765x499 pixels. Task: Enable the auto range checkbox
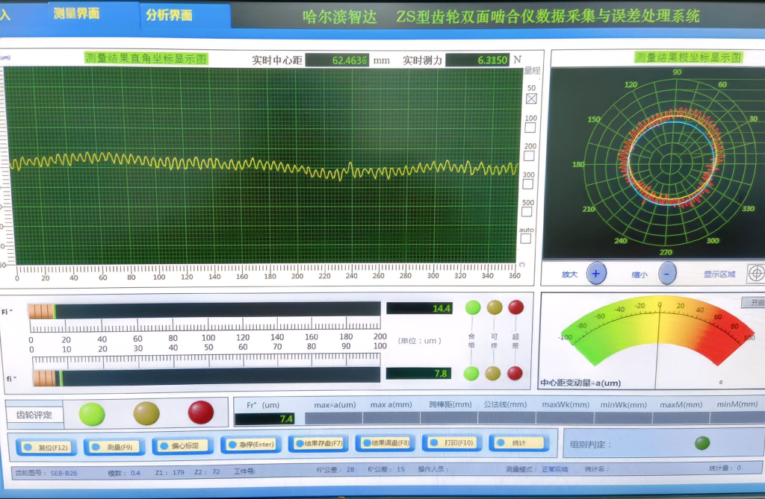[x=526, y=239]
